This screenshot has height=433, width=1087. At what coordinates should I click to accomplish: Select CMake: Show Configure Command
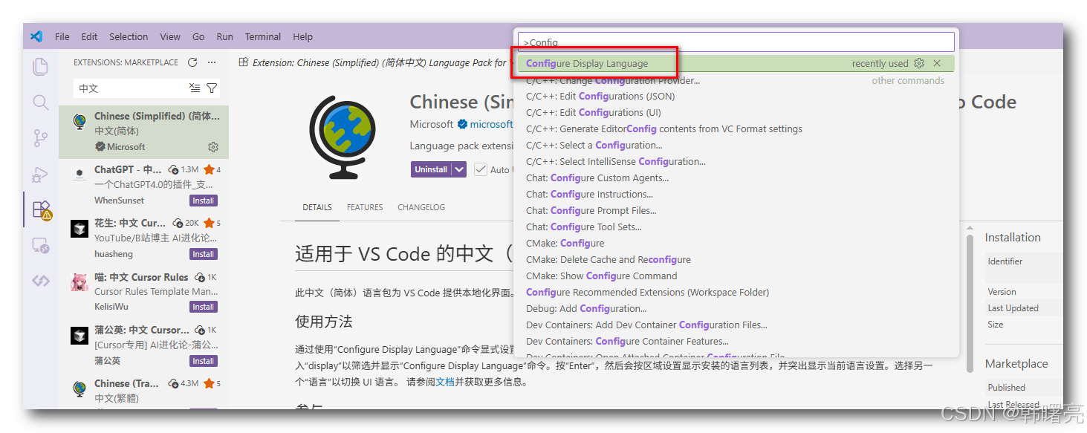click(x=736, y=276)
